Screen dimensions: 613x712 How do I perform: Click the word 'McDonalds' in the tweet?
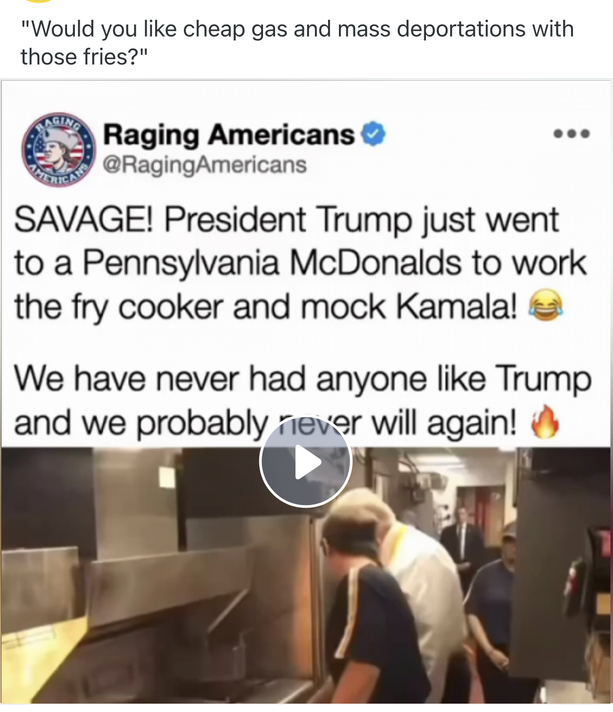coord(376,262)
